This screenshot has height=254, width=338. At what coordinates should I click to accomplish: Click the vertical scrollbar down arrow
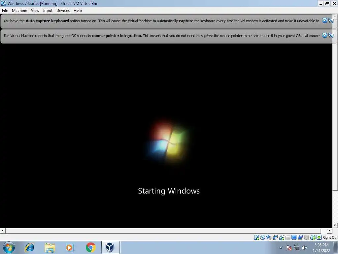click(x=335, y=225)
